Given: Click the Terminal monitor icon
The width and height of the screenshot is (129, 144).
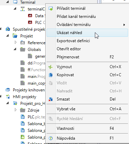Looking at the screenshot, I should 15,2.
